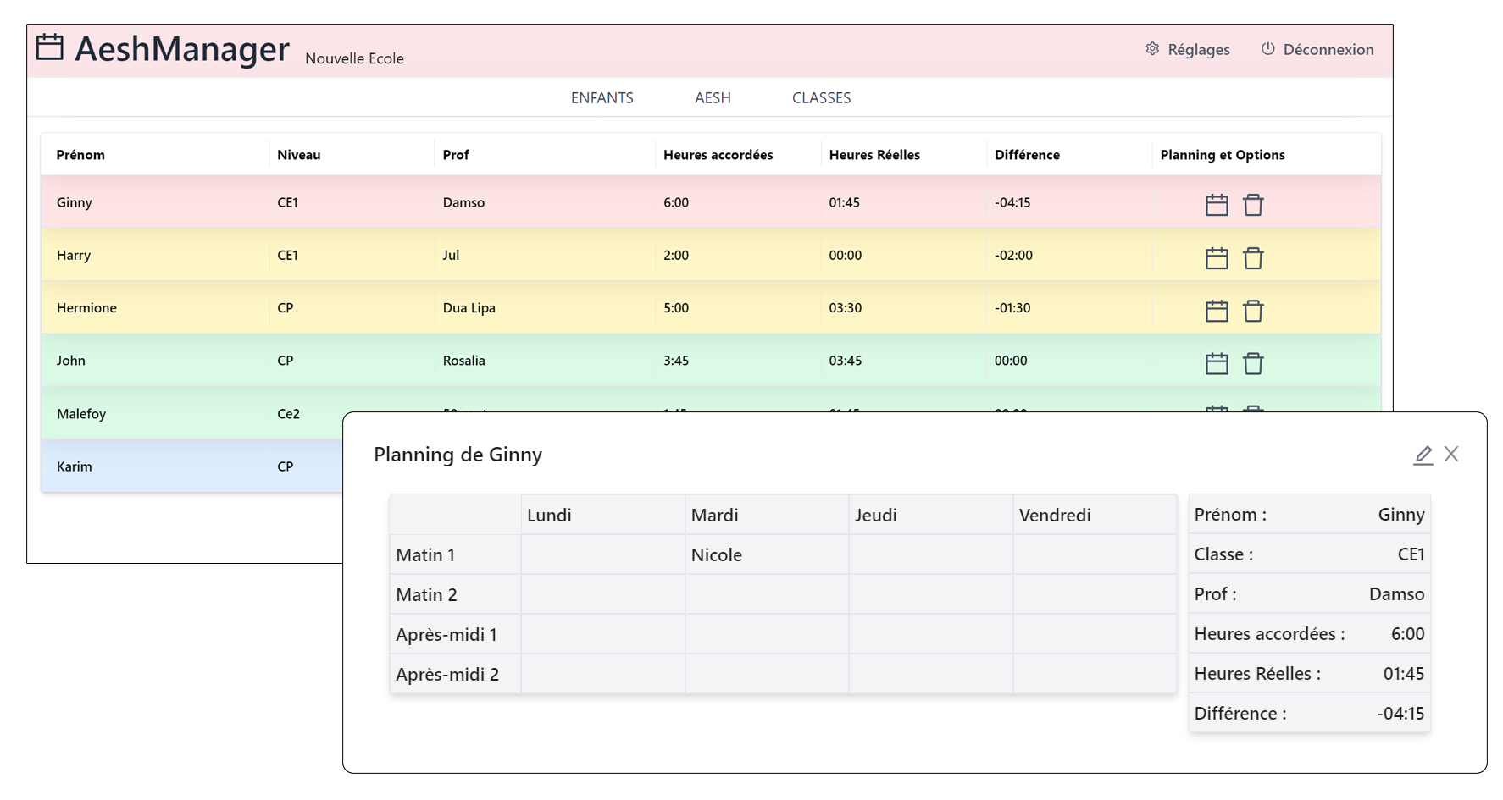The height and width of the screenshot is (800, 1503).
Task: Select the empty Lundi Matin 1 cell
Action: (x=602, y=555)
